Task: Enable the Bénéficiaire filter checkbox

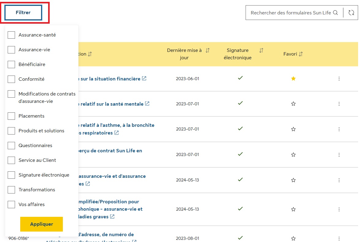Action: (11, 64)
